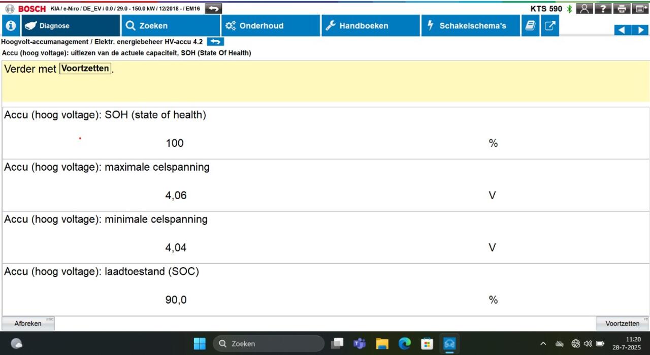
Task: Navigate to previous page with left arrow
Action: tap(622, 30)
